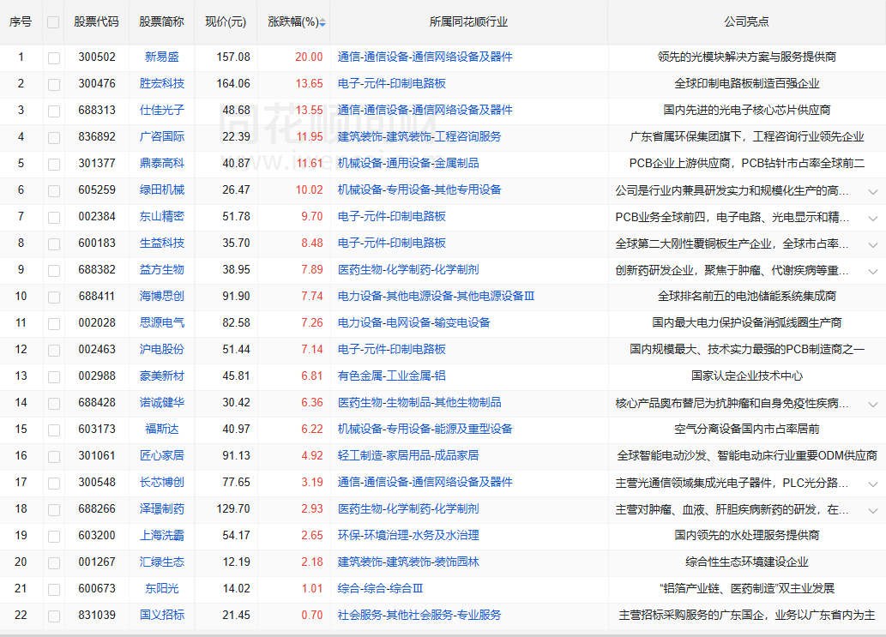The image size is (886, 637).
Task: Open the 机械设备-通用设备-金属制品 industry link
Action: (x=408, y=163)
